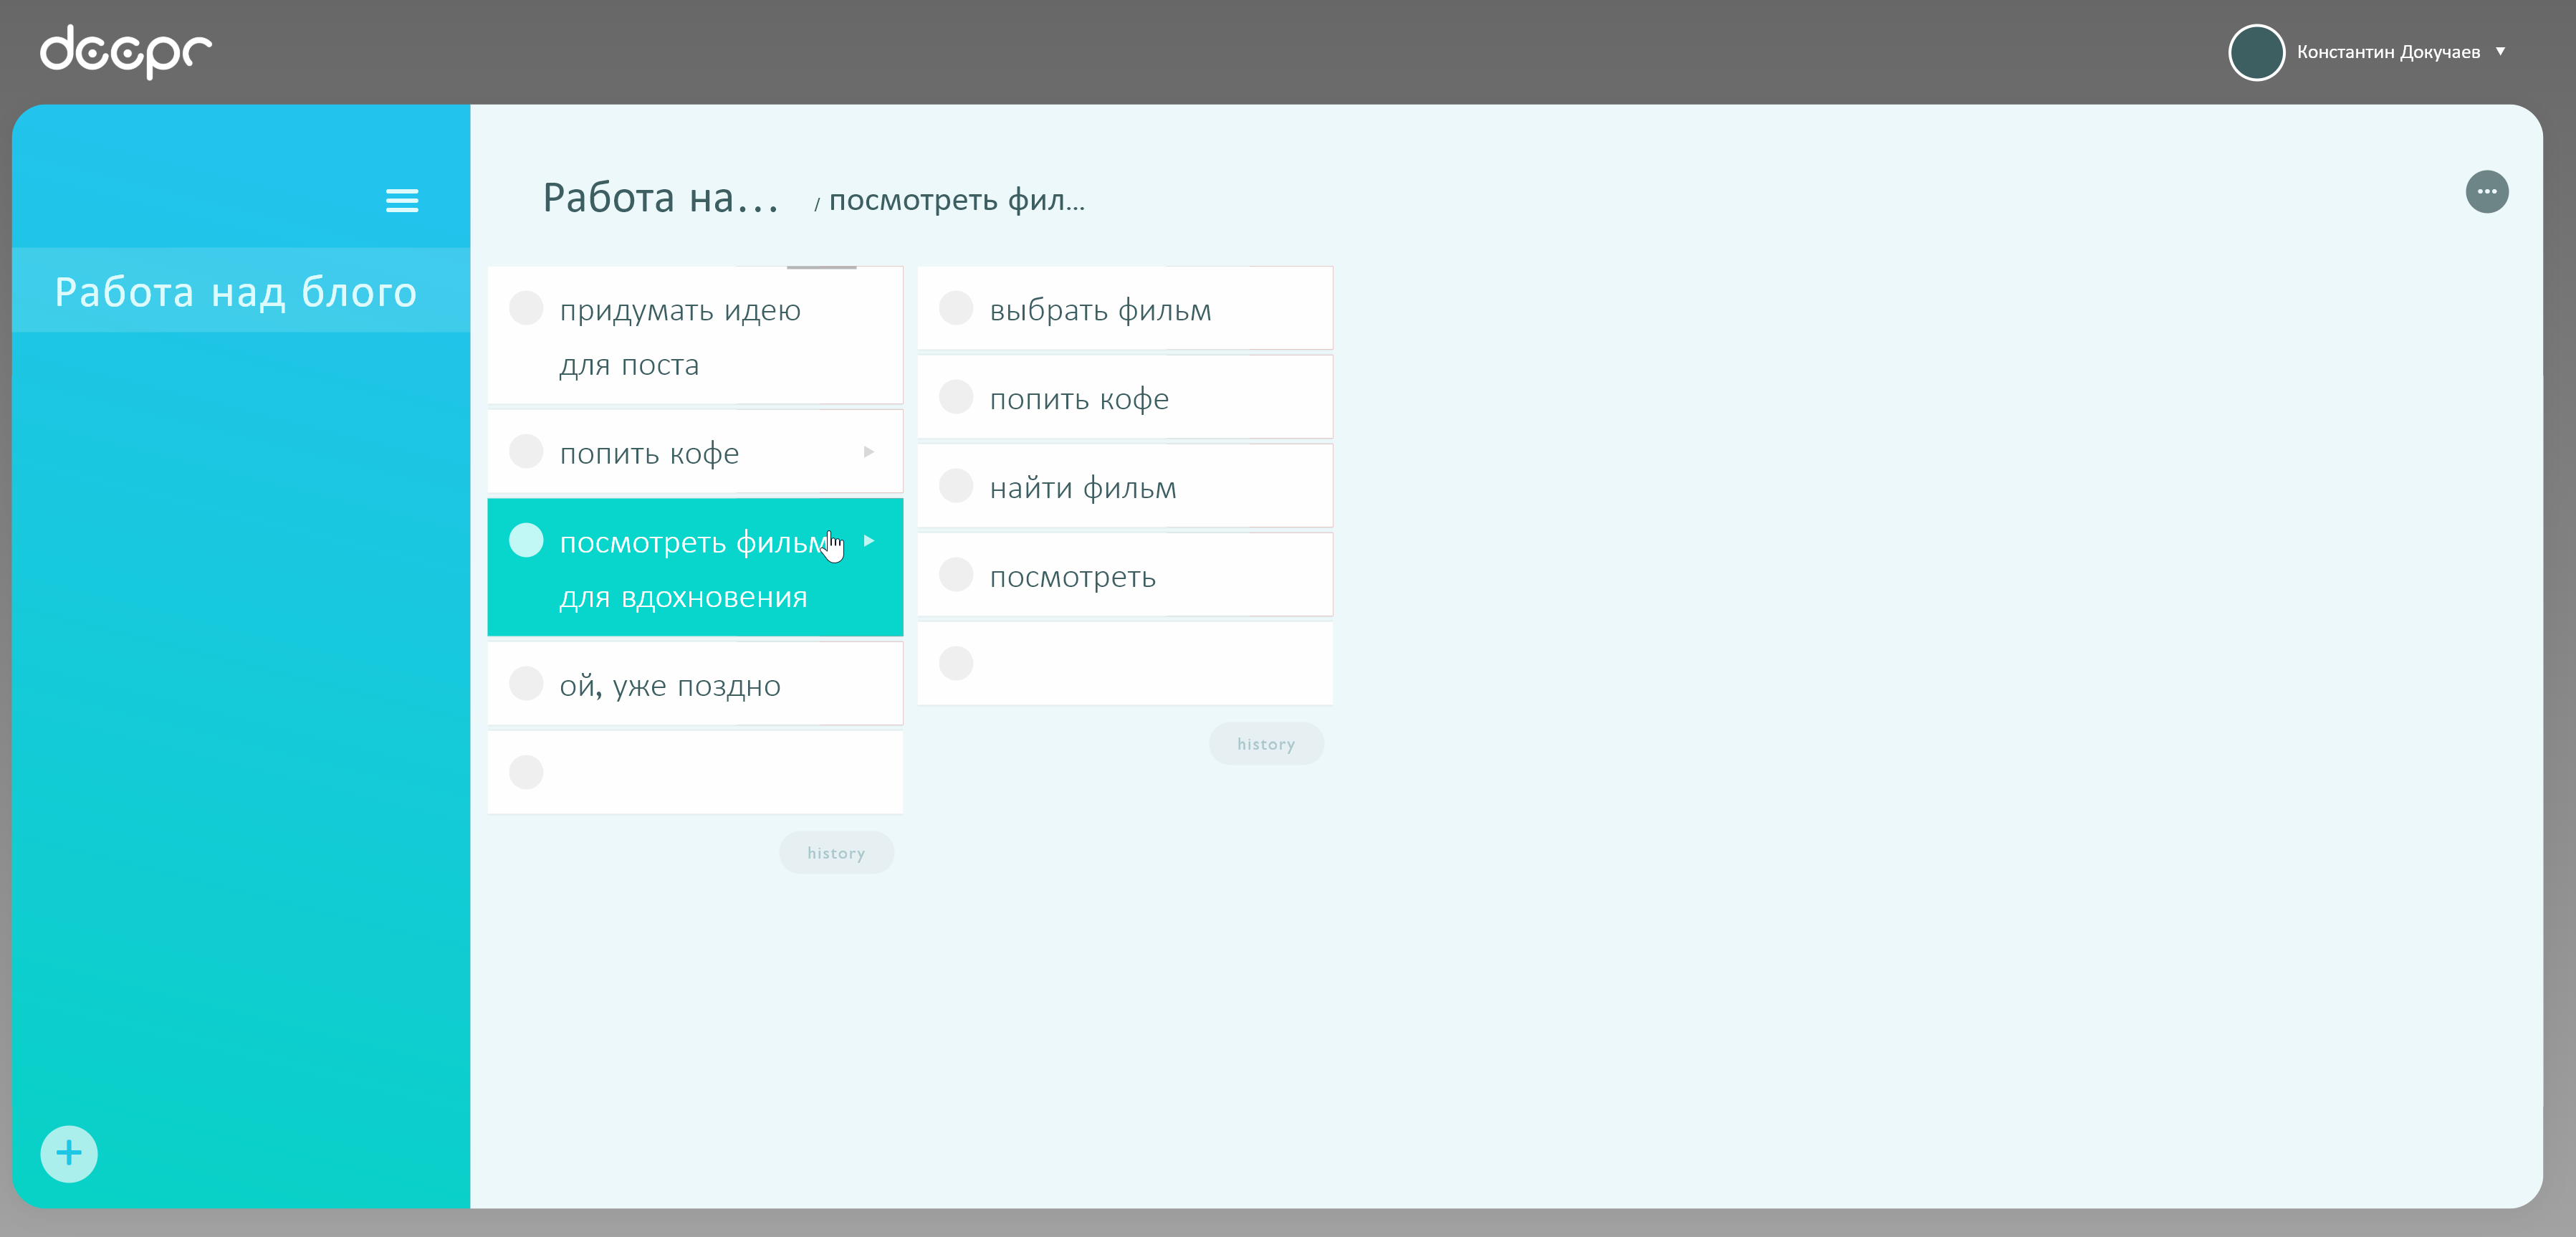Image resolution: width=2576 pixels, height=1237 pixels.
Task: Click empty new-task field in first column
Action: click(720, 772)
